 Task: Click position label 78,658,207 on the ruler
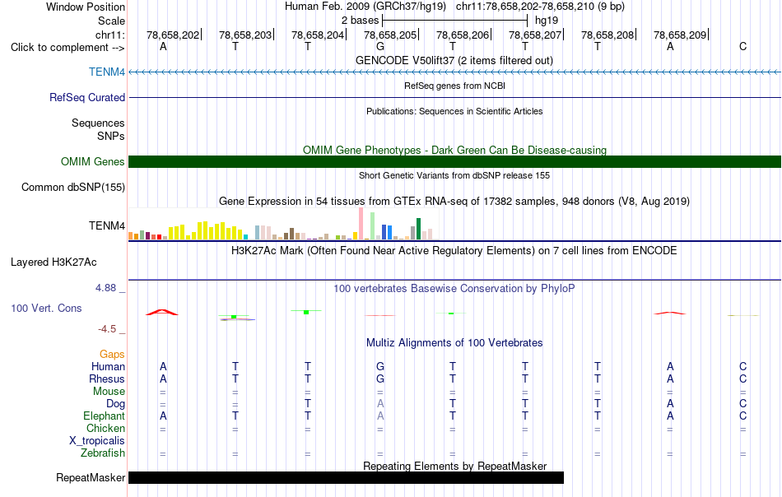tap(535, 35)
